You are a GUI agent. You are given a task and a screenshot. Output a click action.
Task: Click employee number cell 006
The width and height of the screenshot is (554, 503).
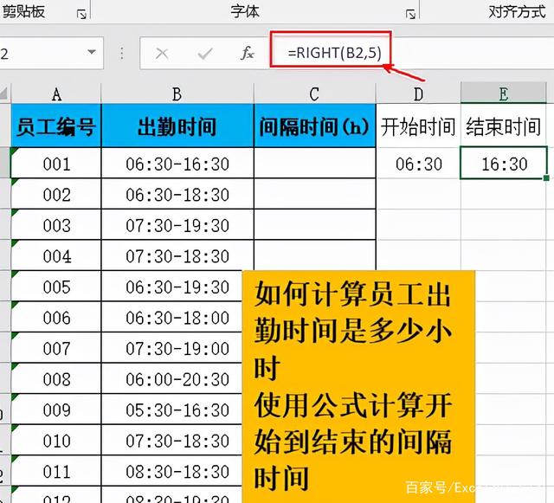[56, 317]
